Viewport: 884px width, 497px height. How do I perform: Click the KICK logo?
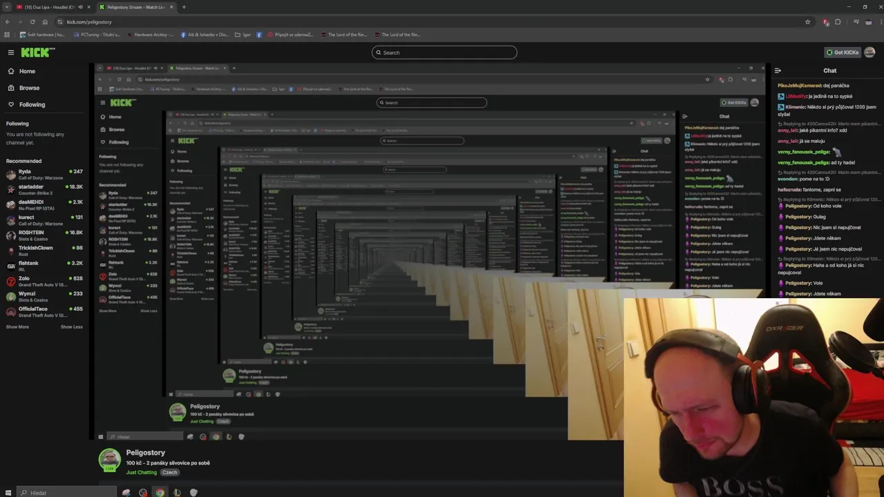coord(38,52)
